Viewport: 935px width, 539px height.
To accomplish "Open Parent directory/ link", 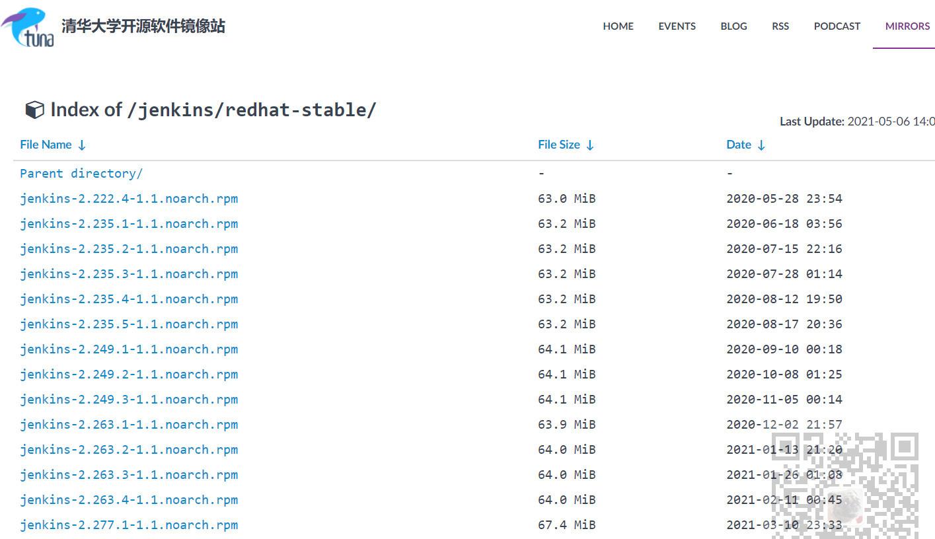I will (81, 173).
